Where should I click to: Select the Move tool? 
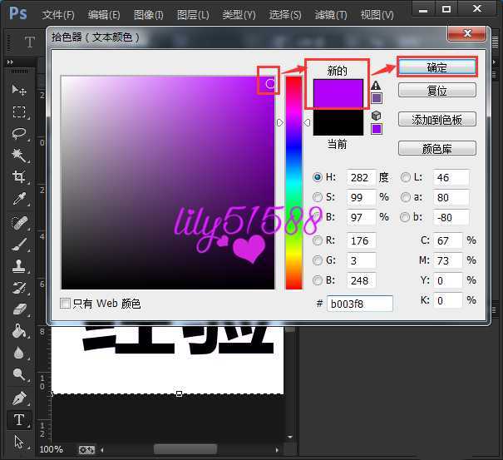pos(19,90)
